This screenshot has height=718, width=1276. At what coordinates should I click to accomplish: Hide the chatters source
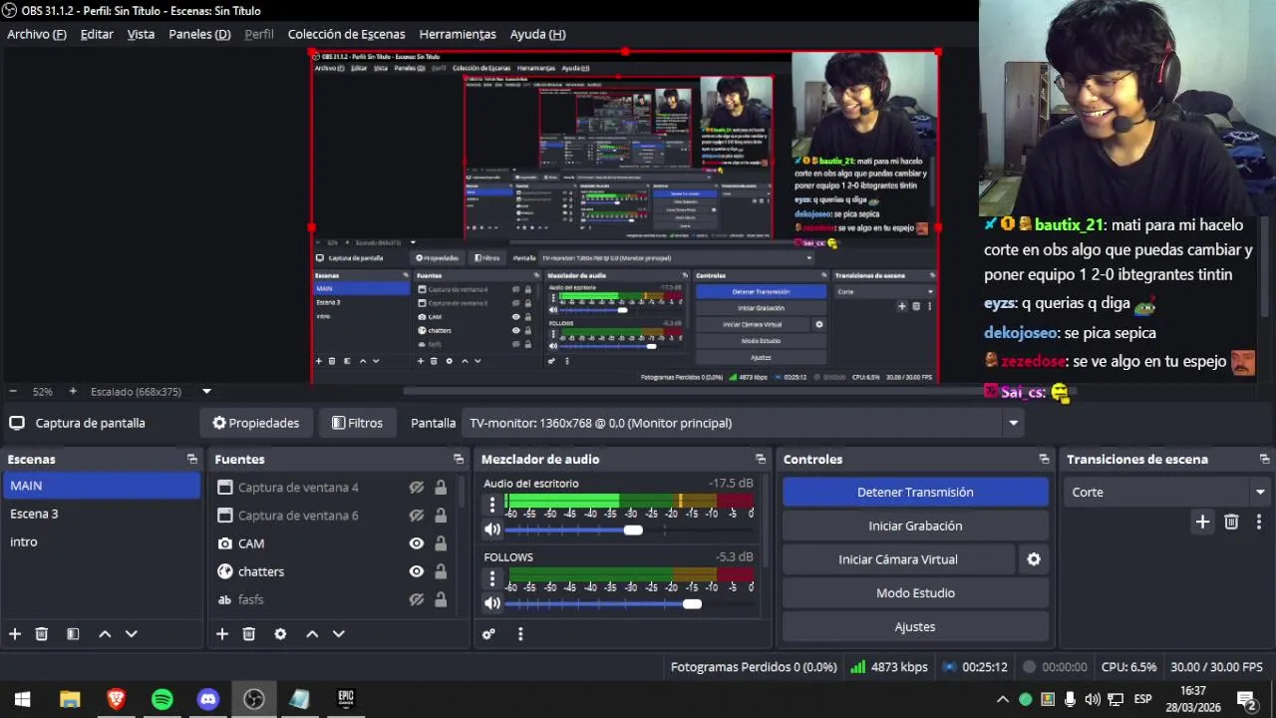[x=417, y=571]
